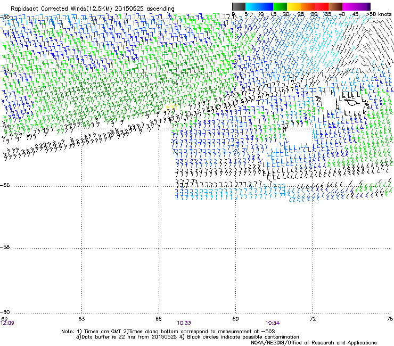This screenshot has height=346, width=394.
Task: Click the magenta 40-45 knots legend segment
Action: point(349,6)
